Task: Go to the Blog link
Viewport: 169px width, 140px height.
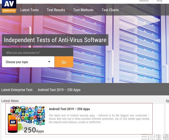Action: 159,1
